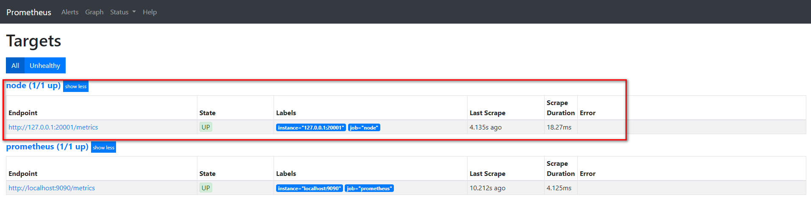Image resolution: width=811 pixels, height=197 pixels.
Task: Open the Graph page
Action: 94,12
